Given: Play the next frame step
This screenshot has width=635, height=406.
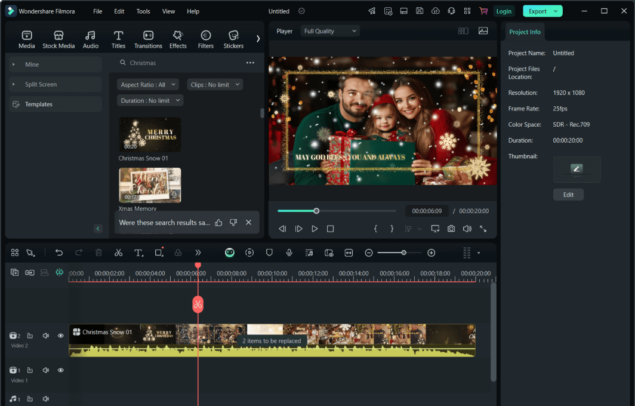Looking at the screenshot, I should click(x=299, y=229).
